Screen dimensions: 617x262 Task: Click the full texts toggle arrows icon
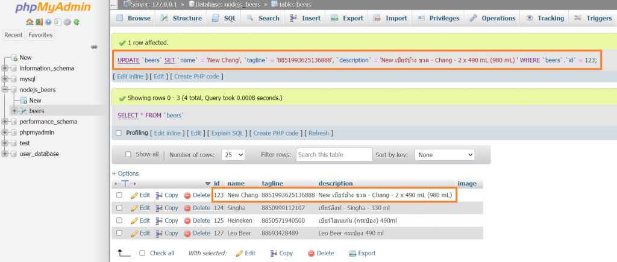point(125,184)
